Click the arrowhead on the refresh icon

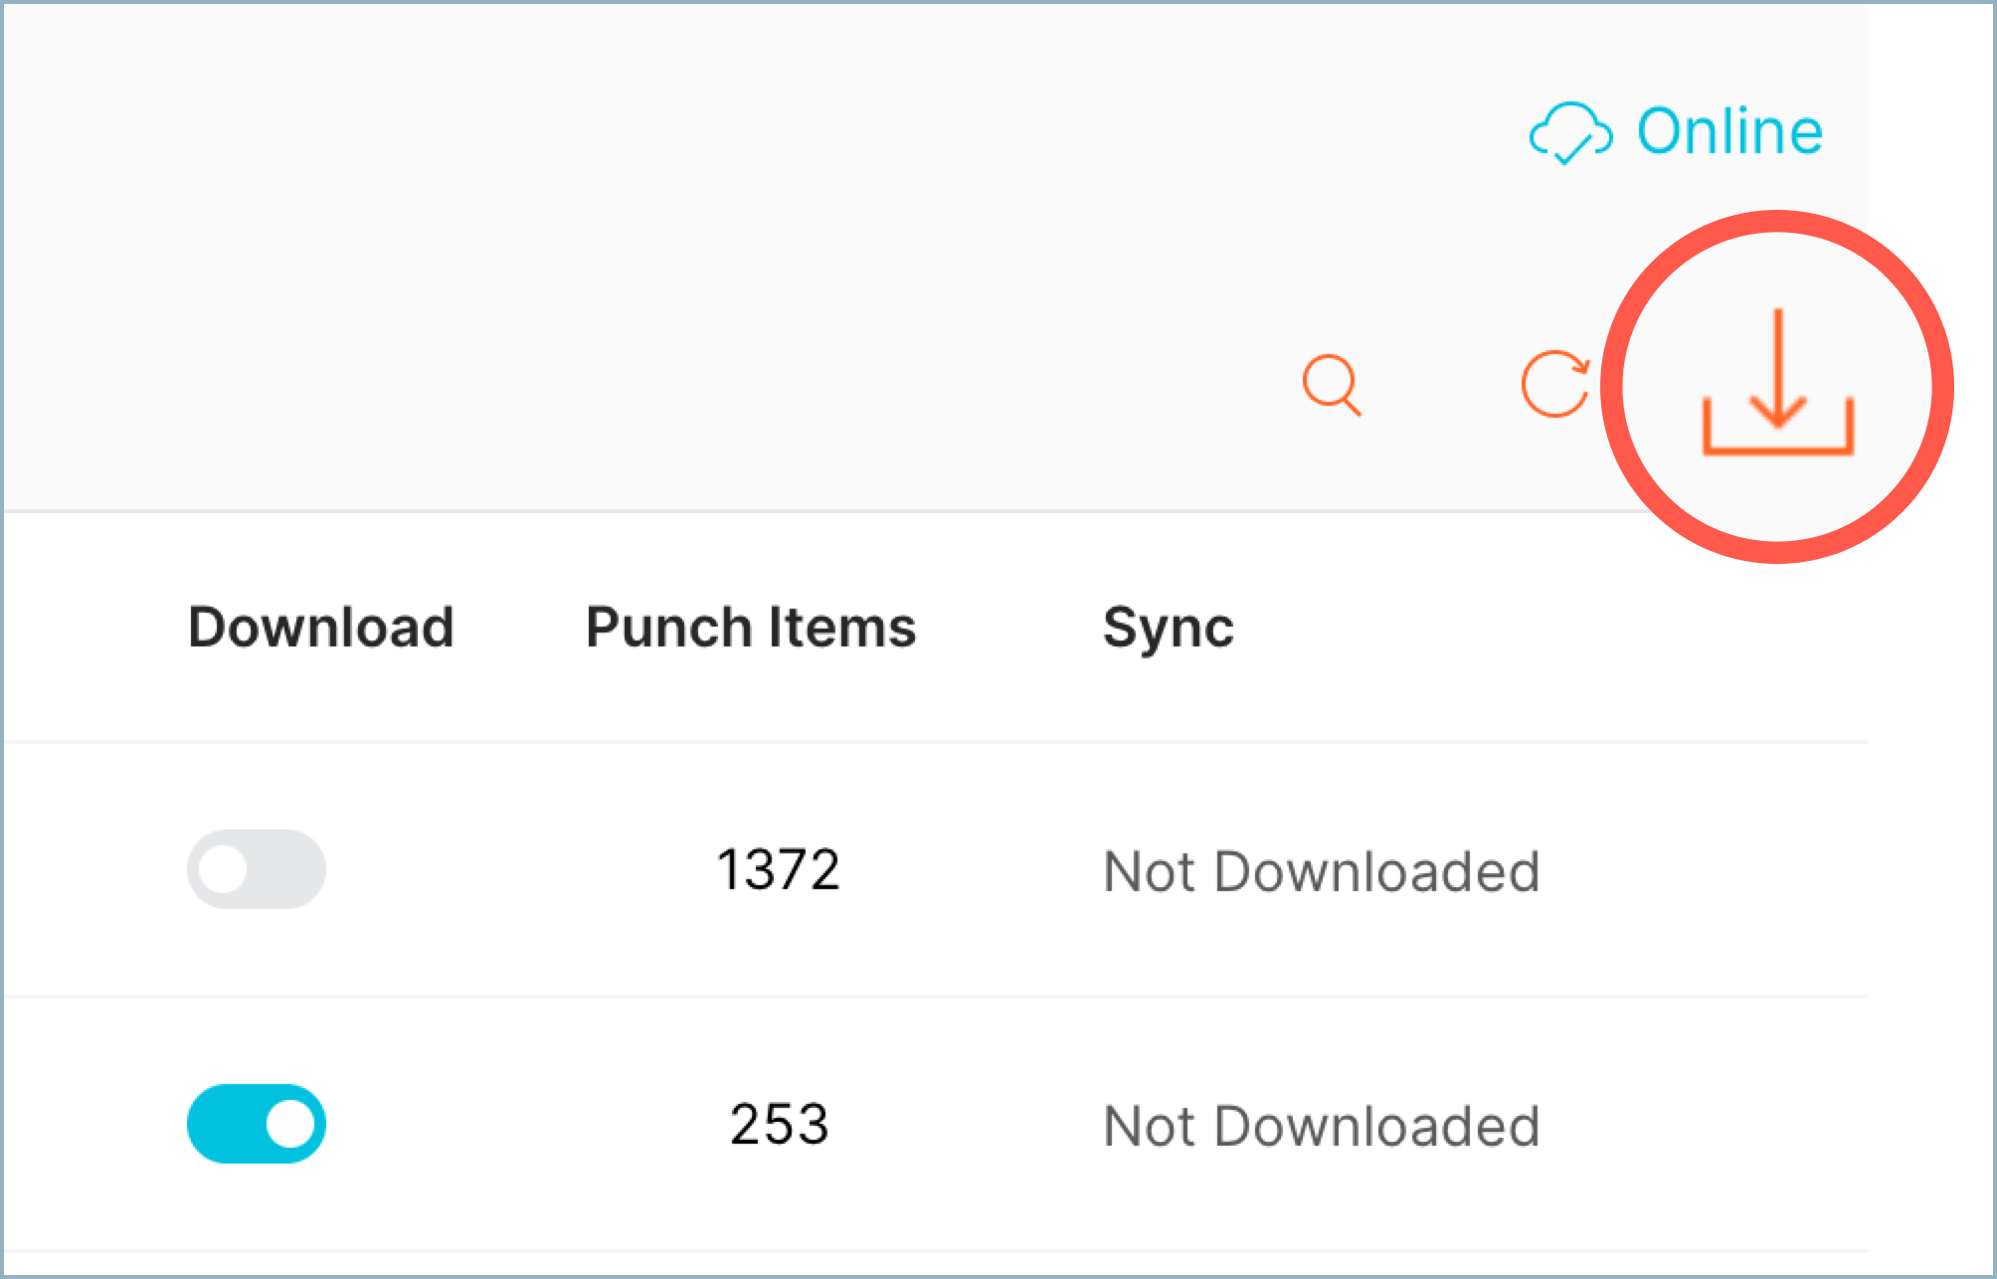(1578, 366)
